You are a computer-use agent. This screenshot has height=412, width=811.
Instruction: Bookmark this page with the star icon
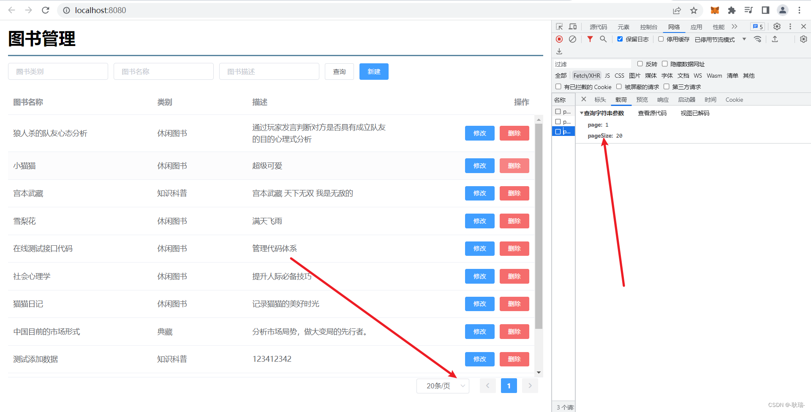click(694, 10)
